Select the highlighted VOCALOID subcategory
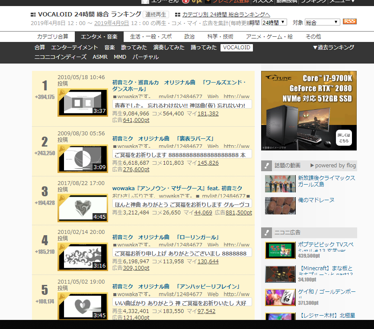The width and height of the screenshot is (374, 329). pyautogui.click(x=237, y=48)
